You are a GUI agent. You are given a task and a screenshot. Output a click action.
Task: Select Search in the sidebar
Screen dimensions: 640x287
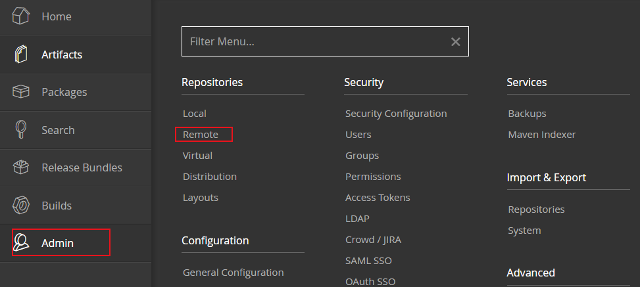(x=76, y=130)
